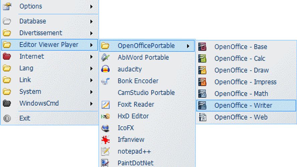
Task: Expand the System submenu arrow
Action: pos(92,92)
